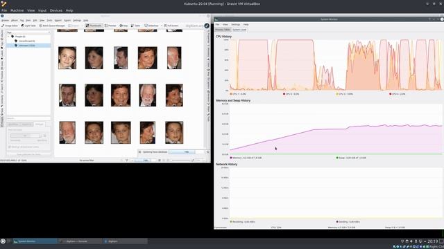
Task: Open digiKam Browse menu
Action: 5,20
